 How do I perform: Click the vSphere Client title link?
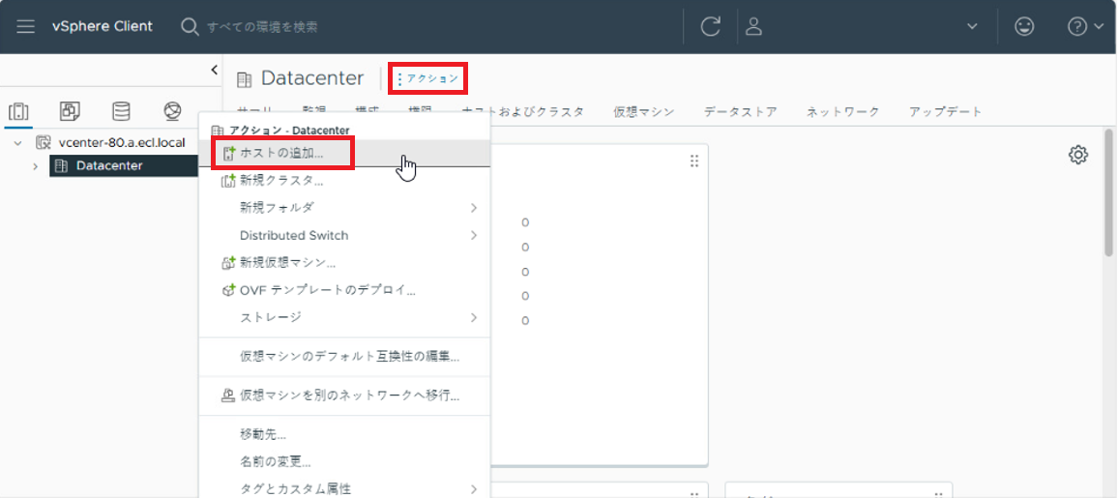[x=102, y=26]
